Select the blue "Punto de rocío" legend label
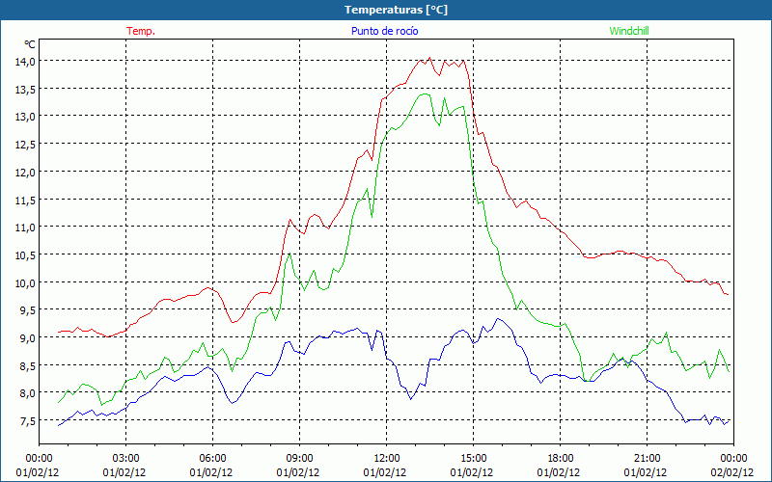This screenshot has height=482, width=772. tap(384, 31)
